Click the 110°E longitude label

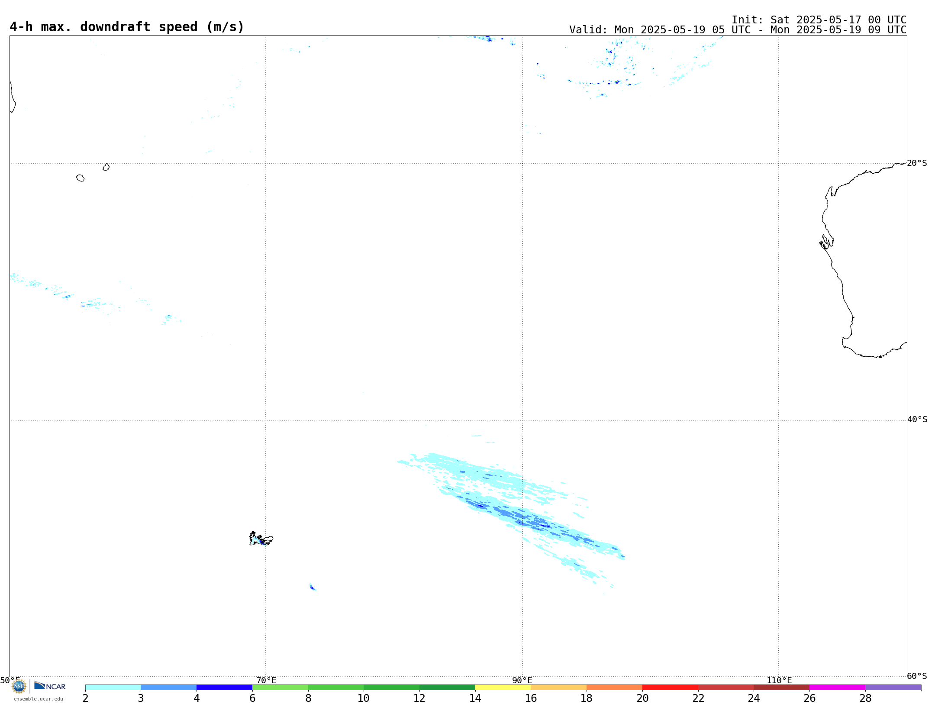pos(779,681)
